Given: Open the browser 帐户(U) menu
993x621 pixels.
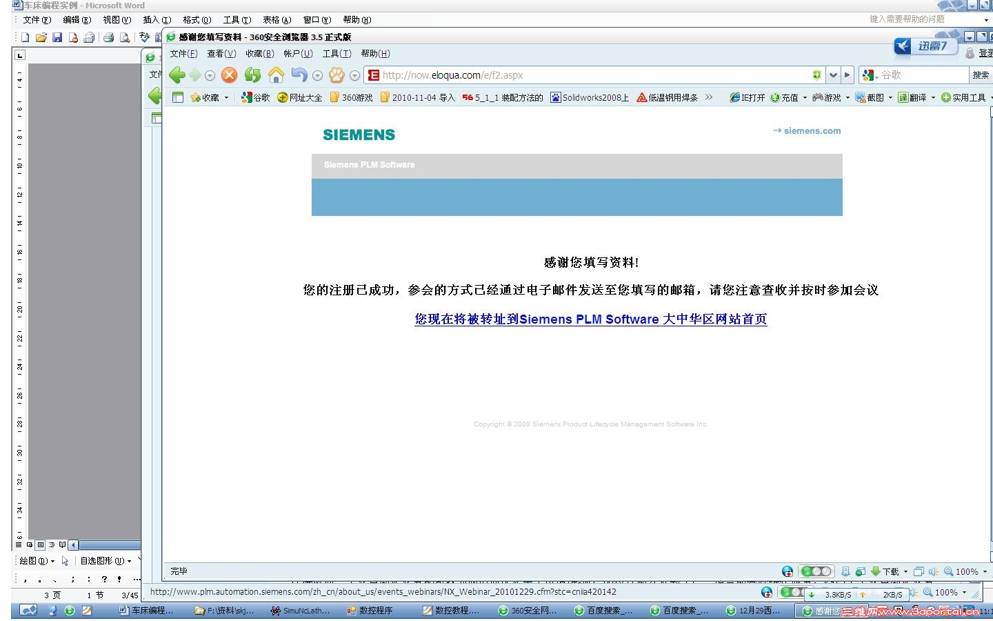Looking at the screenshot, I should click(298, 54).
